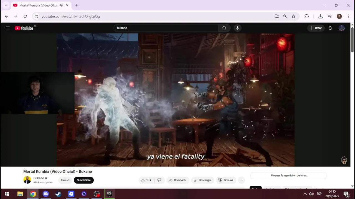Open more actions three-dot menu under video
355x199 pixels.
pos(241,180)
